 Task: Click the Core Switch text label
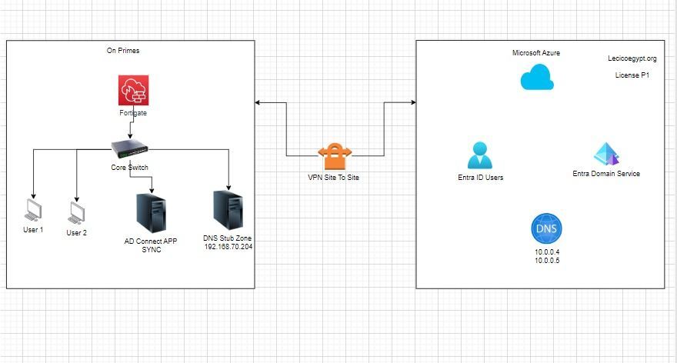tap(129, 168)
